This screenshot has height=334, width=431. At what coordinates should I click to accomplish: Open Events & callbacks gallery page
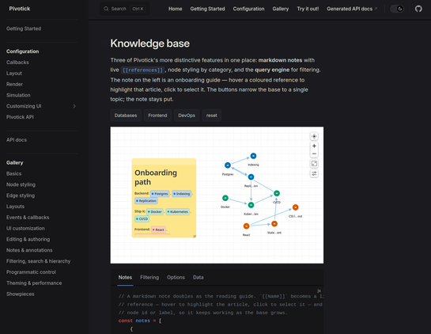[28, 218]
